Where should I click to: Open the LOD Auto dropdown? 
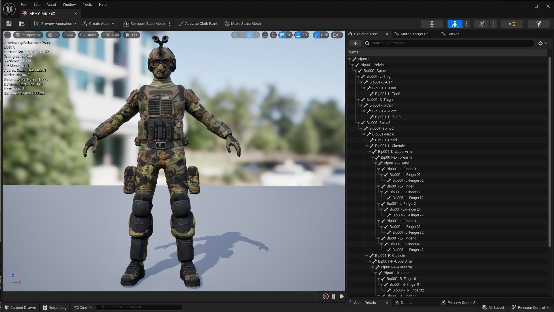click(x=111, y=35)
